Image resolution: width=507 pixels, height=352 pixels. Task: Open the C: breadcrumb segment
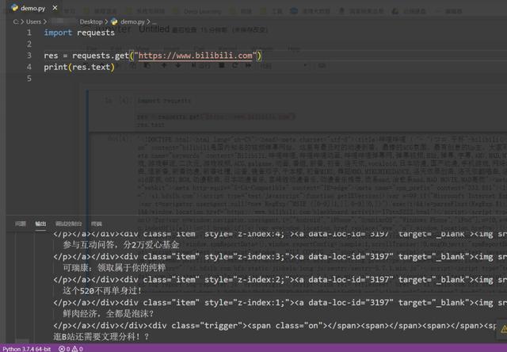click(x=16, y=21)
